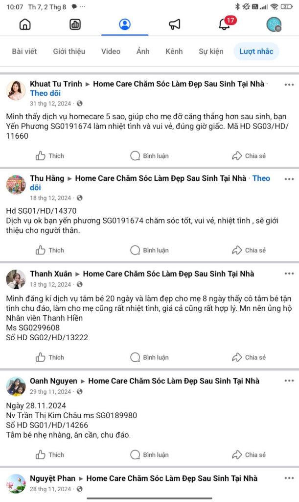299x502 pixels.
Task: Share Thanh Xuân's post
Action: [x=249, y=357]
